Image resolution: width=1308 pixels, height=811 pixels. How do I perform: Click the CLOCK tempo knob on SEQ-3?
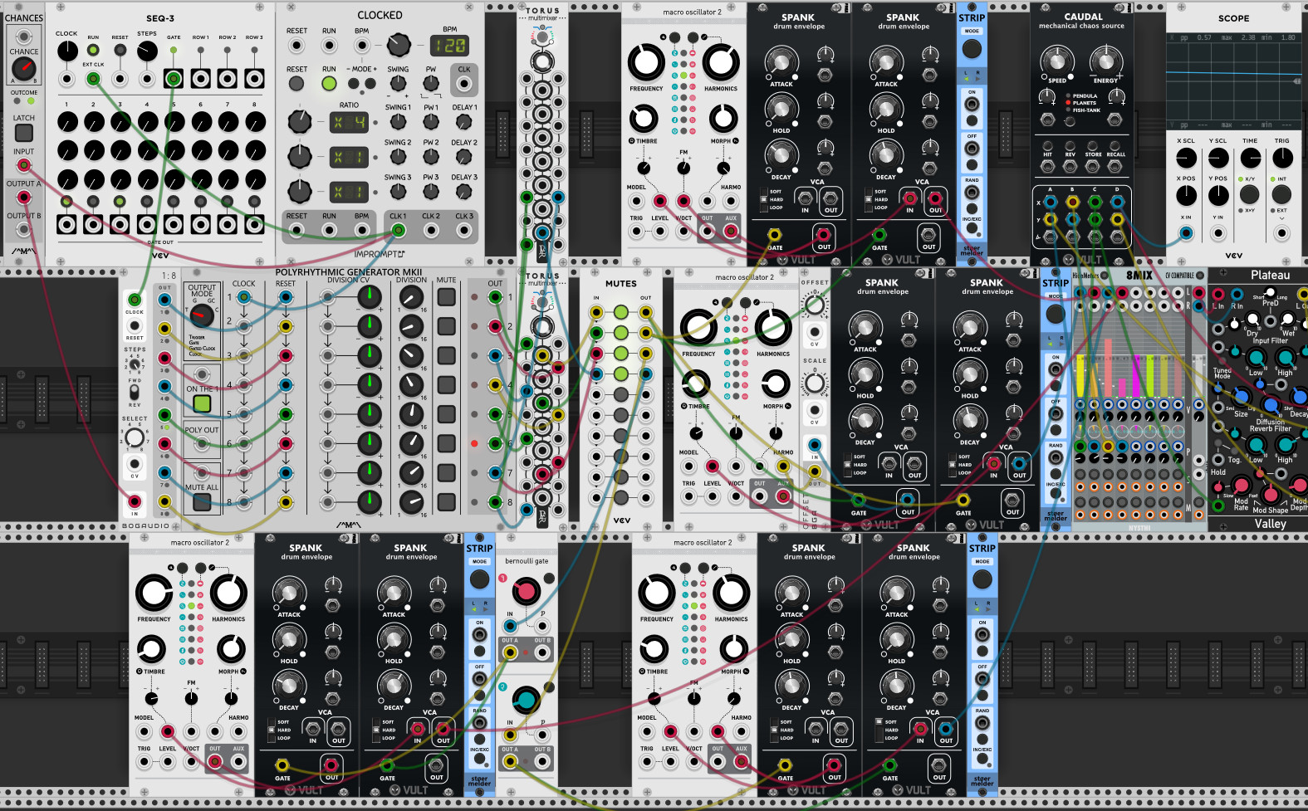click(x=66, y=51)
